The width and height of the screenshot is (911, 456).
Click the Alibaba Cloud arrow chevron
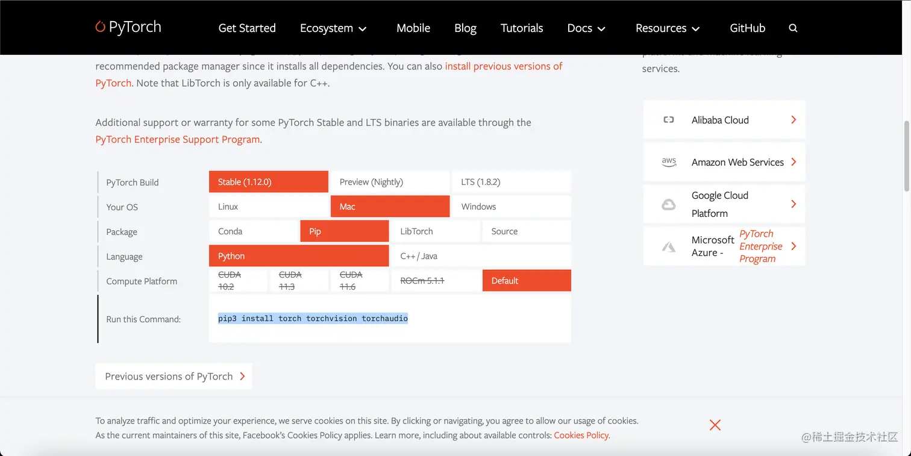coord(794,120)
